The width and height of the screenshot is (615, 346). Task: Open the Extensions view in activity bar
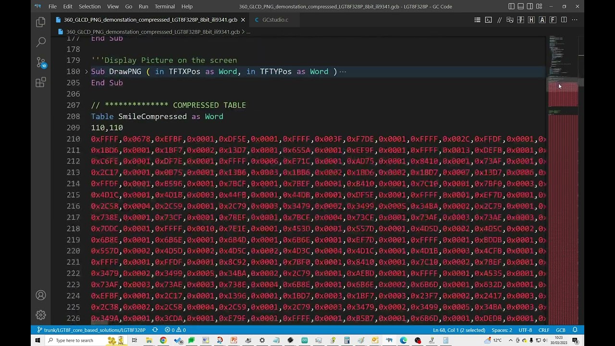pos(41,83)
